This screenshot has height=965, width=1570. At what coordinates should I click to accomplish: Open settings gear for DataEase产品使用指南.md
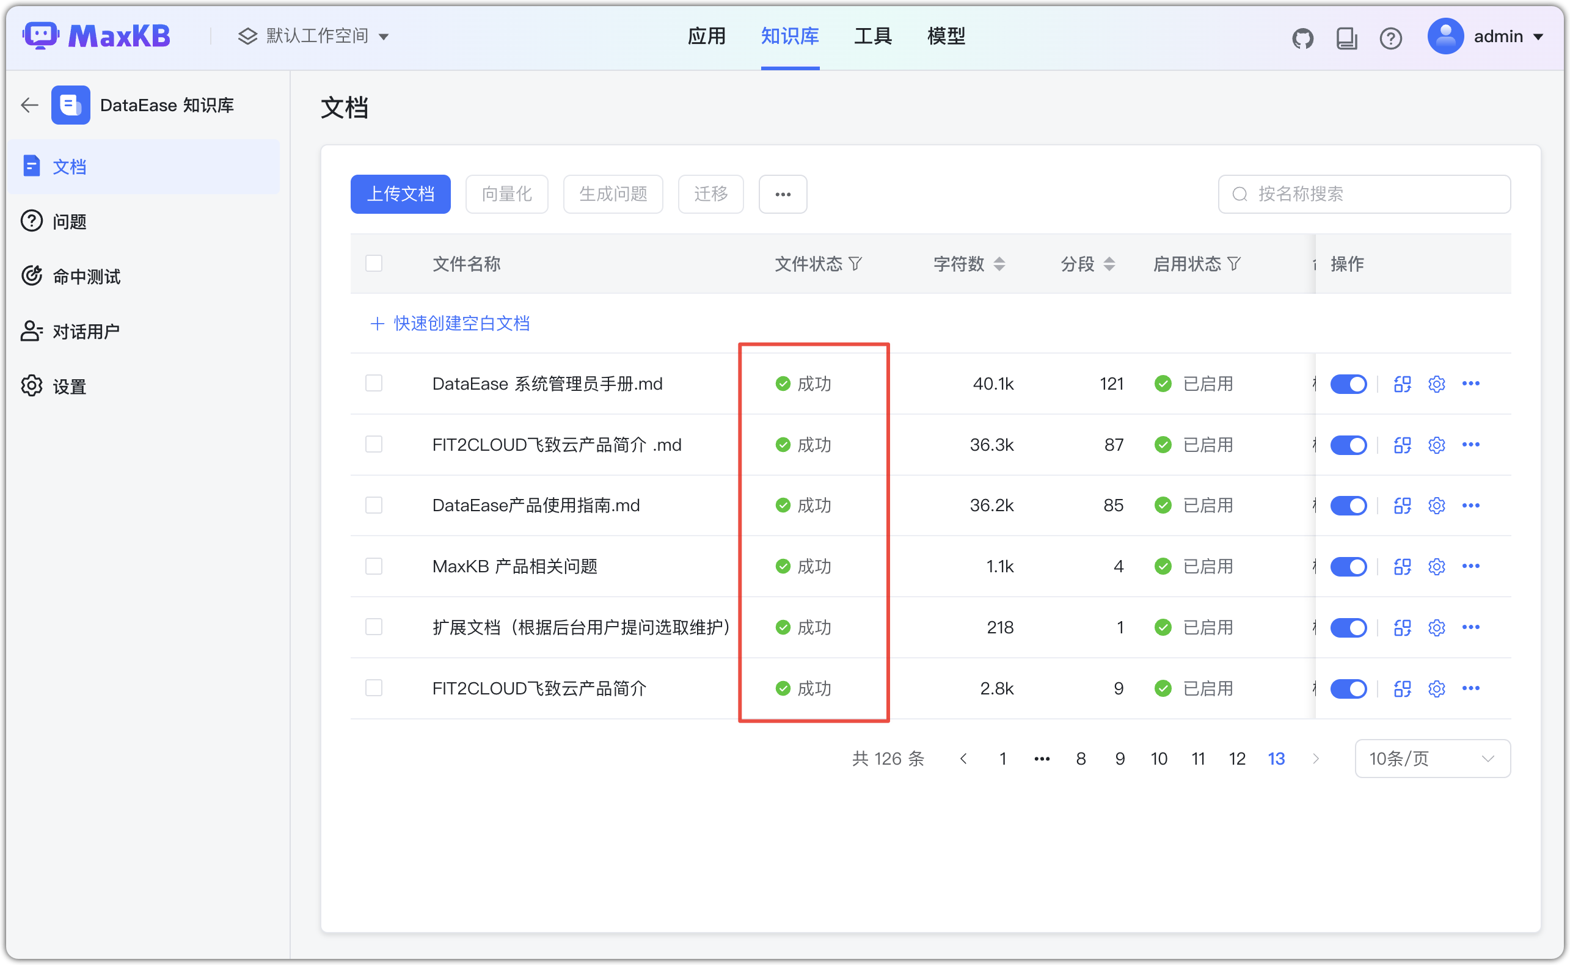click(1437, 506)
